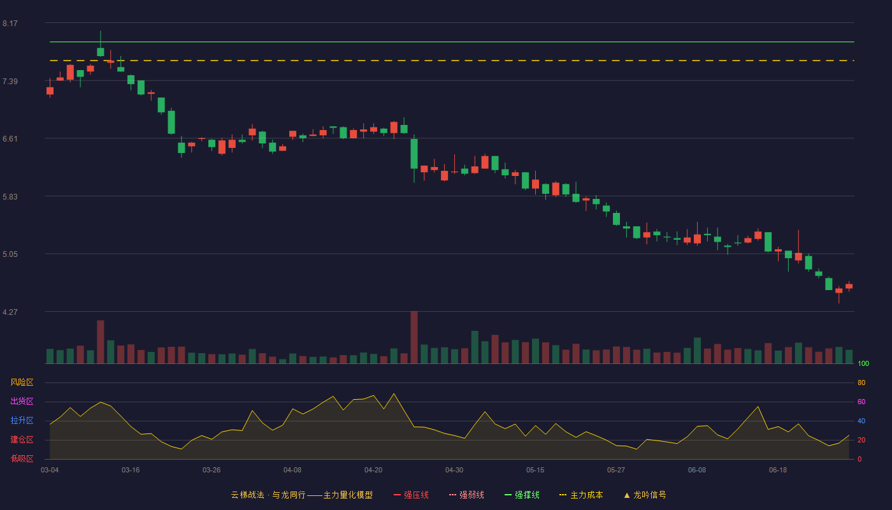Click the 20 indicator axis value
Viewport: 892px width, 510px height.
861,440
